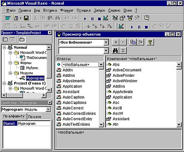Image resolution: width=184 pixels, height=152 pixels.
Task: Select the AscW member
Action: (118, 114)
